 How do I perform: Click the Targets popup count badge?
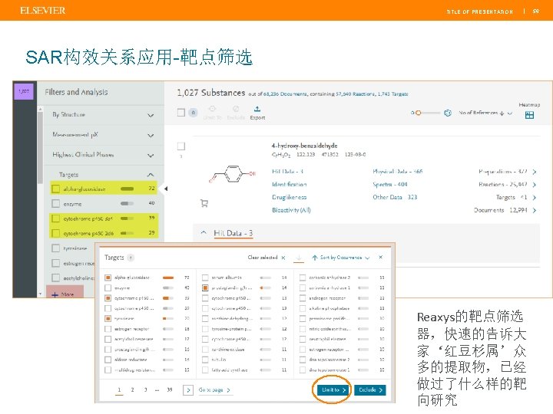coord(131,258)
